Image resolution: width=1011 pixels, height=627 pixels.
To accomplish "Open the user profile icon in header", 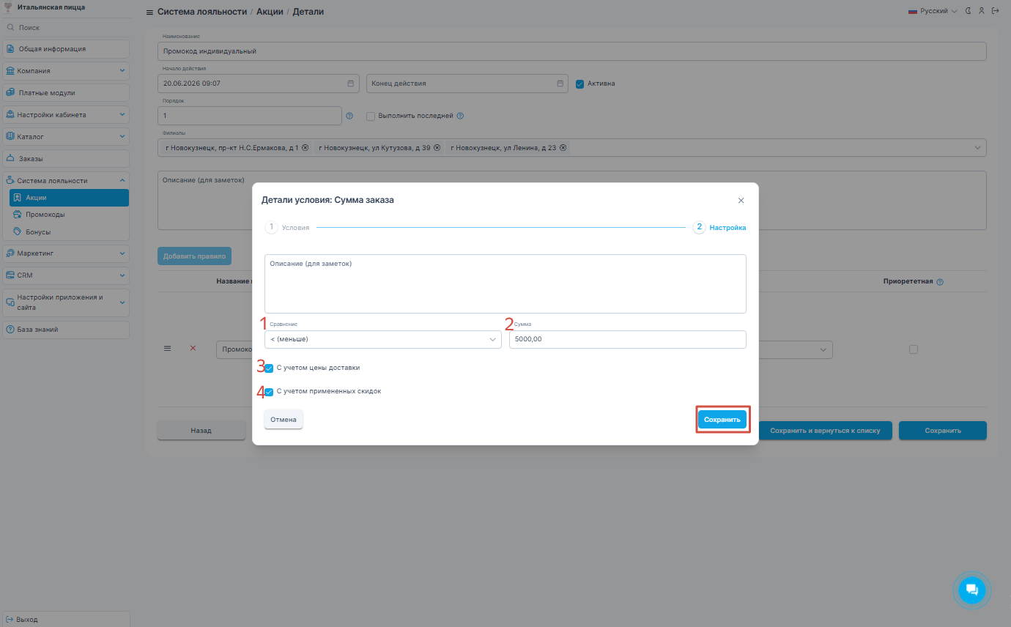I will tap(982, 11).
